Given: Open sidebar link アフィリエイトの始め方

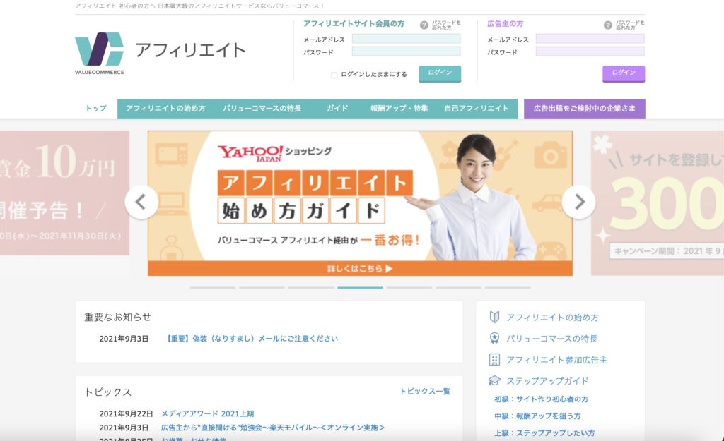Looking at the screenshot, I should tap(552, 317).
